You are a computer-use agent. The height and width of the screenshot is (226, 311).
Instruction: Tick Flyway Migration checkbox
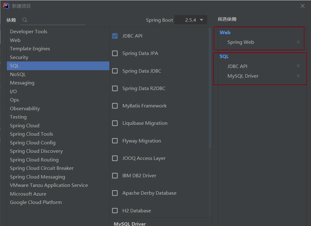(x=115, y=141)
